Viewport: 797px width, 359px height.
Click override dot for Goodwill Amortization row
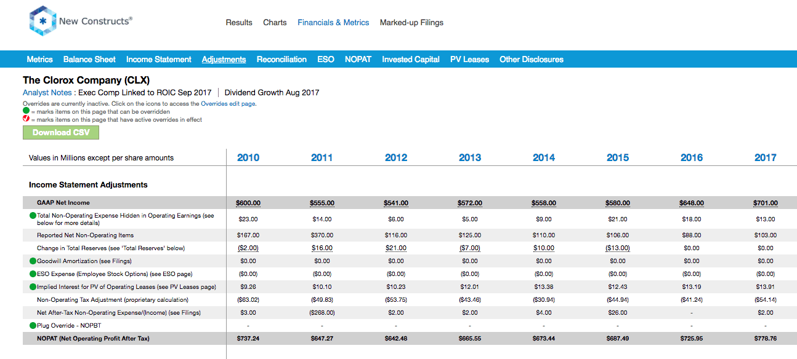coord(33,261)
